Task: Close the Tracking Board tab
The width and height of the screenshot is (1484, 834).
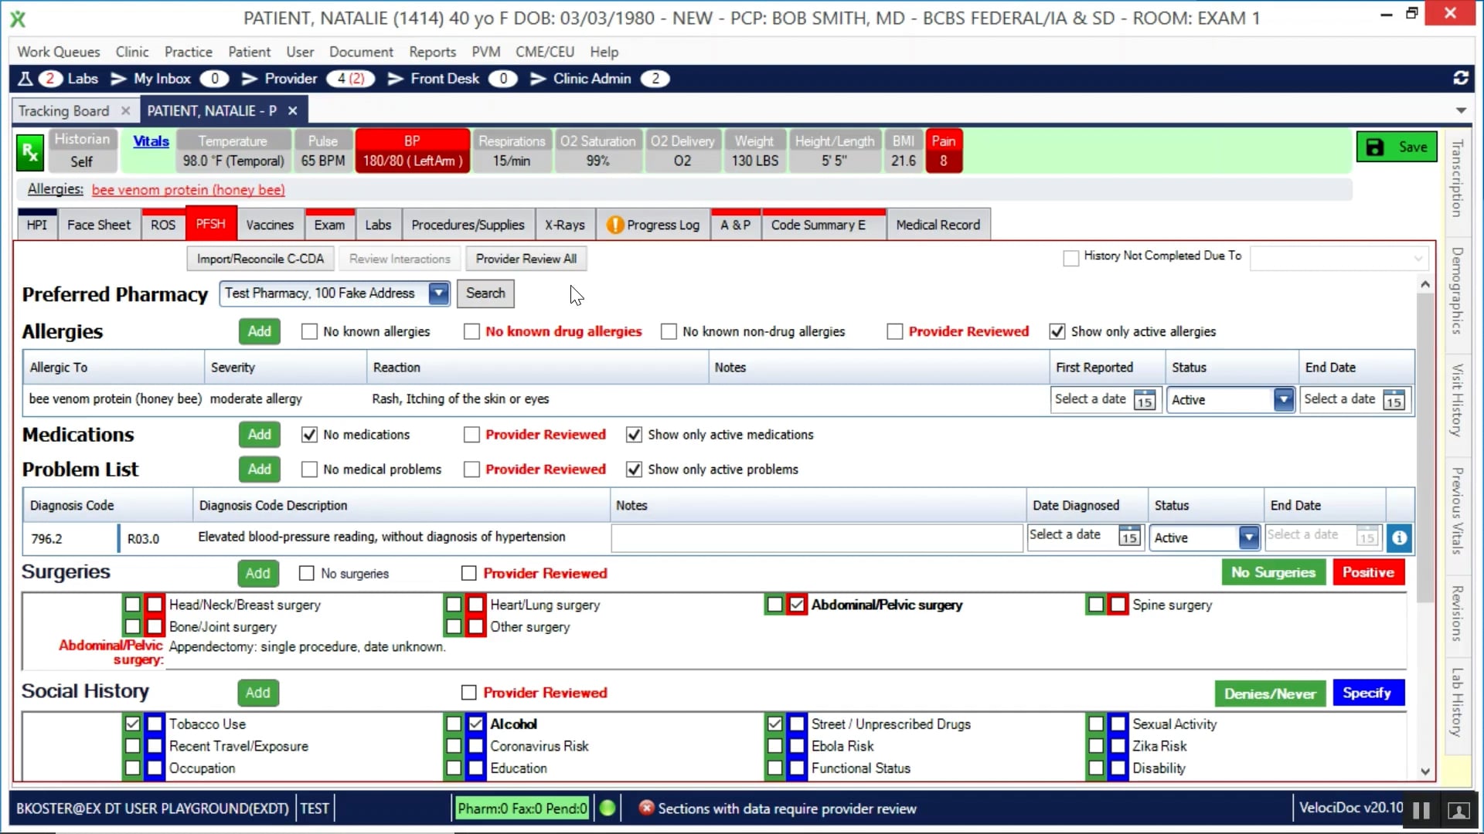Action: pos(125,111)
